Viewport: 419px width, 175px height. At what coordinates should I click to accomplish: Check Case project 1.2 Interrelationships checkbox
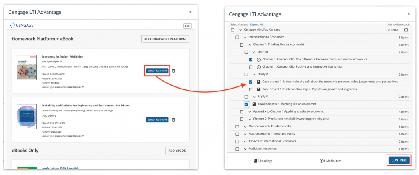click(251, 89)
